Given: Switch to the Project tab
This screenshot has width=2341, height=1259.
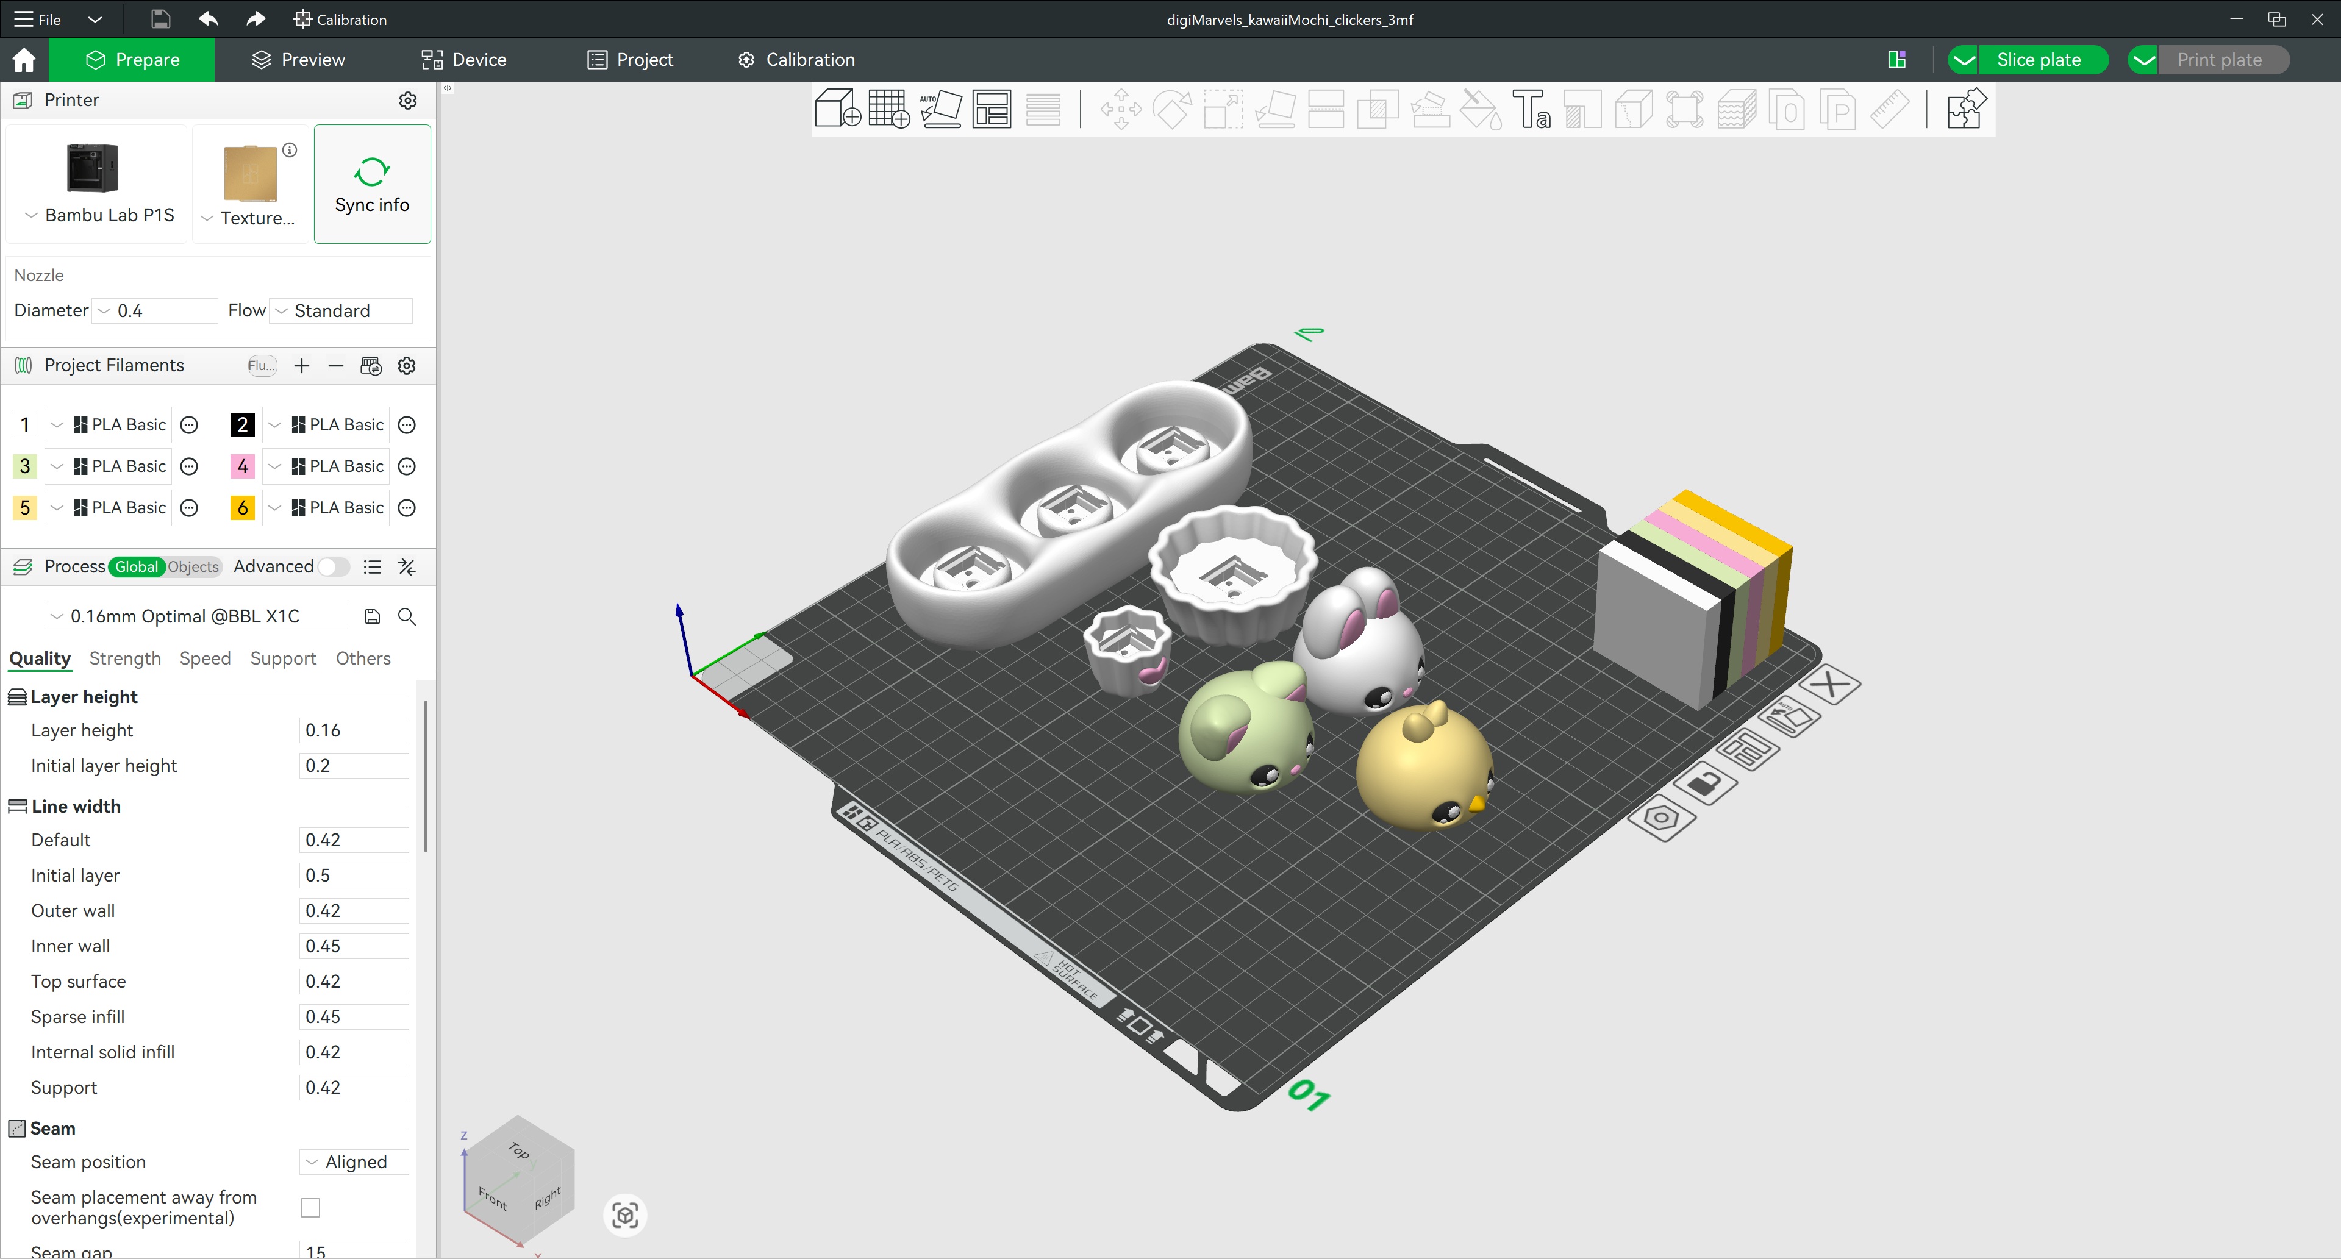Looking at the screenshot, I should click(x=630, y=60).
